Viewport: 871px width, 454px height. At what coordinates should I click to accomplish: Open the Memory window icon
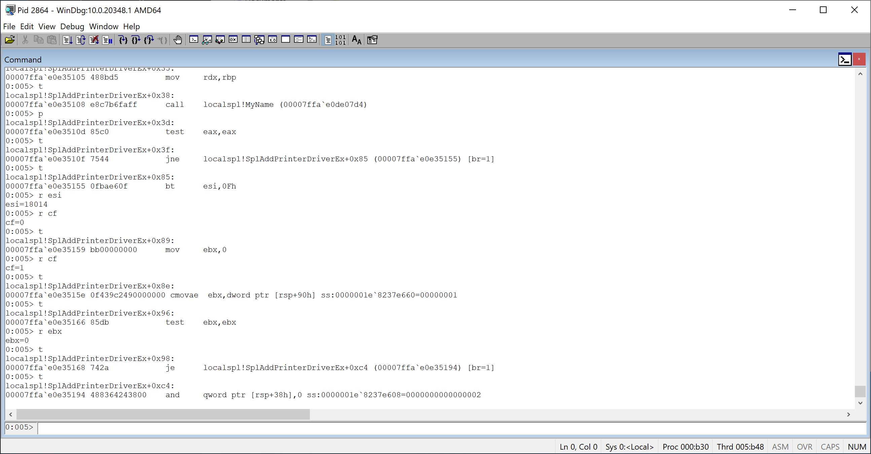(246, 40)
